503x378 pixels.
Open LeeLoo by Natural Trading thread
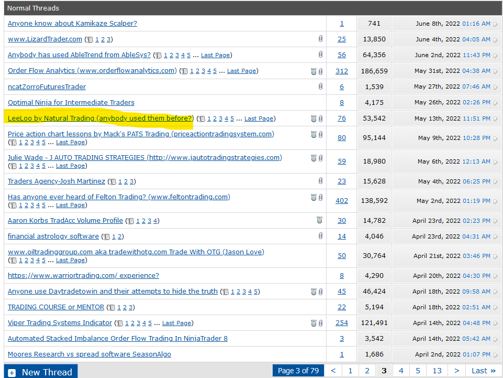(x=100, y=118)
